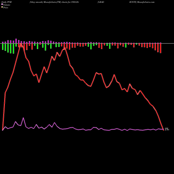Select the 'Volume' legend label
Image resolution: width=174 pixels, height=174 pixels.
(7, 5)
